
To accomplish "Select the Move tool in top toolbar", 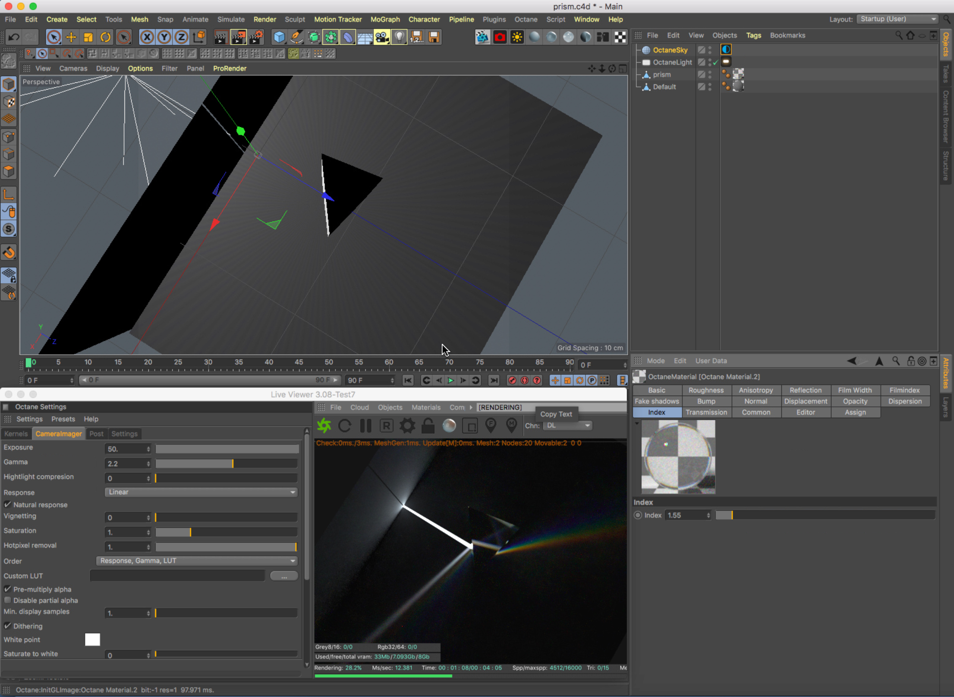I will coord(71,37).
